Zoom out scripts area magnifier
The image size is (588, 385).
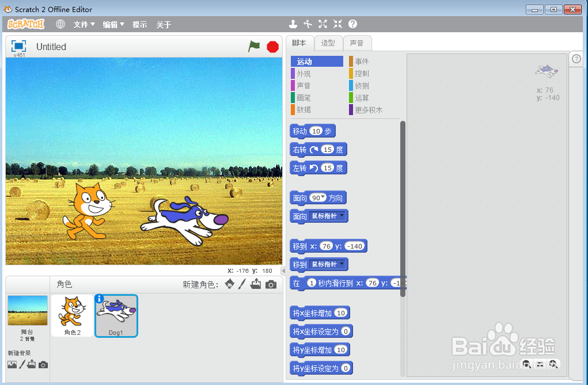pyautogui.click(x=526, y=364)
